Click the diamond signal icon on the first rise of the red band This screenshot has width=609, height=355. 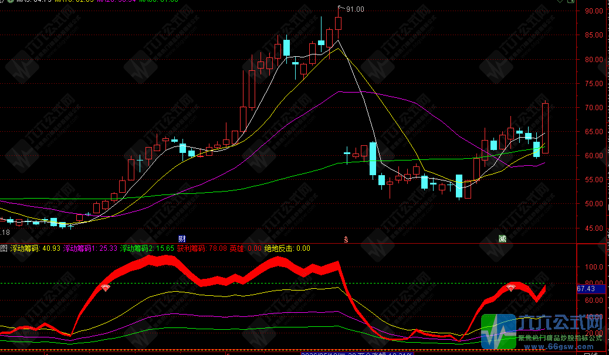click(x=106, y=288)
